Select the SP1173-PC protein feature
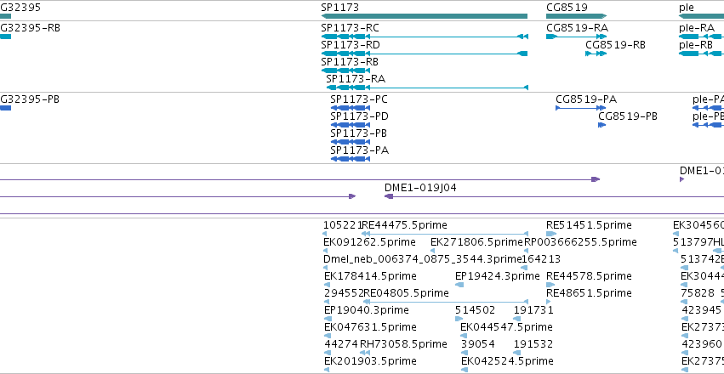724x374 pixels. (351, 108)
